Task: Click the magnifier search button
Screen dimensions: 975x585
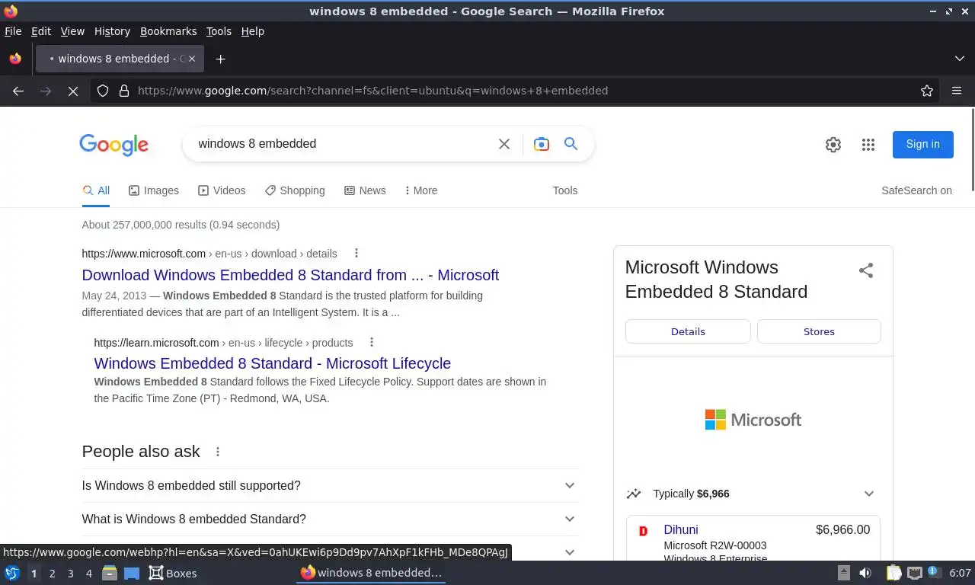Action: click(x=571, y=143)
